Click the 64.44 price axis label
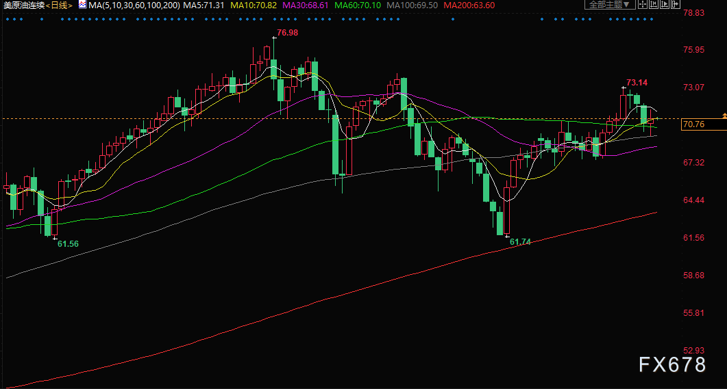 pos(693,200)
